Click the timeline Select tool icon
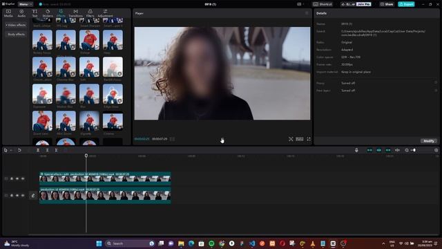The width and height of the screenshot is (442, 249). 6,150
